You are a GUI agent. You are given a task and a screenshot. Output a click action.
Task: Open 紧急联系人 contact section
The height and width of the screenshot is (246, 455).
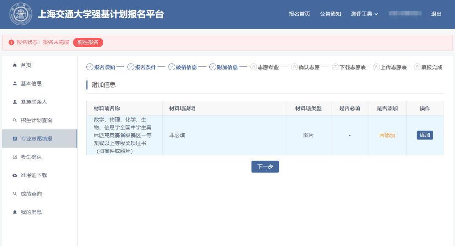(15, 102)
